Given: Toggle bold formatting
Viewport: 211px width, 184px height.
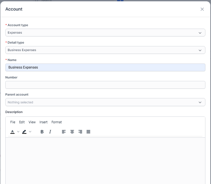Looking at the screenshot, I should (x=42, y=132).
